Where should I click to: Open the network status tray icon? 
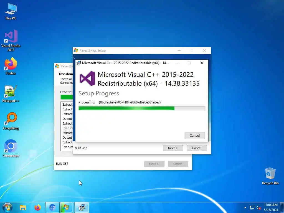point(252,207)
